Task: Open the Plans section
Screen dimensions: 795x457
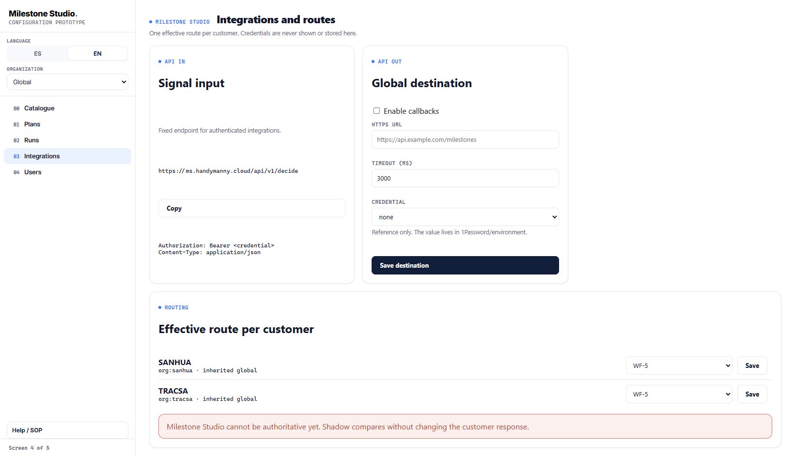Action: [67, 124]
